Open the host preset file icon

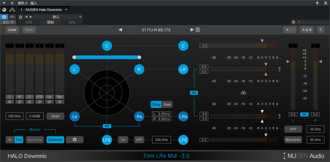[20, 17]
